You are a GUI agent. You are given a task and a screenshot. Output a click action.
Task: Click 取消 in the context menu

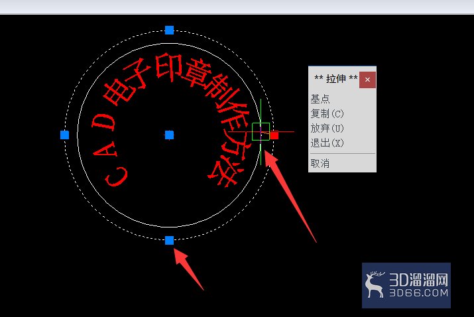(x=320, y=164)
